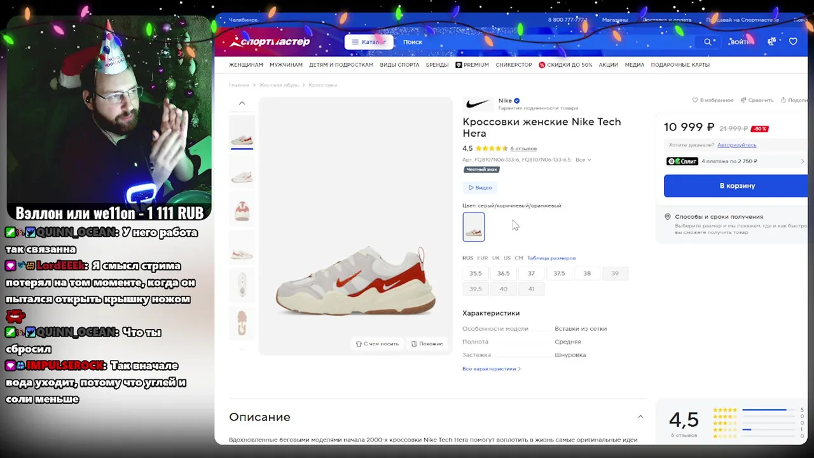Open the ЖЕНЩИНАМ menu
Viewport: 814px width, 458px height.
tap(246, 65)
